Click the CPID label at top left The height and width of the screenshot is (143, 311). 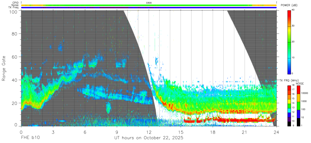click(x=15, y=3)
